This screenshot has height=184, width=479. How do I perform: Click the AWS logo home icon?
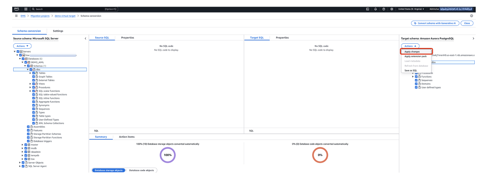[x=17, y=9]
